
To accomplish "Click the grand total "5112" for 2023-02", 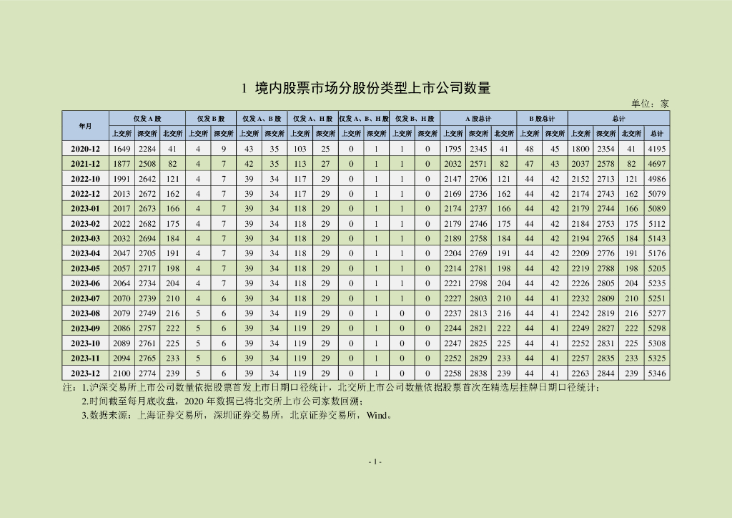I will (657, 224).
